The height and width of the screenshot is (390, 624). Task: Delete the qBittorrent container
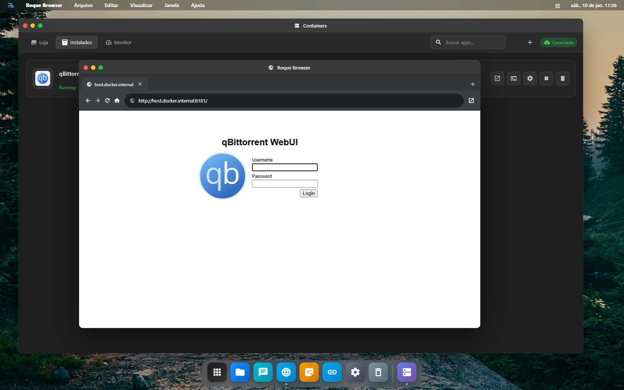coord(563,78)
